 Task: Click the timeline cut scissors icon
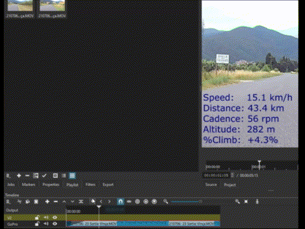(x=19, y=202)
